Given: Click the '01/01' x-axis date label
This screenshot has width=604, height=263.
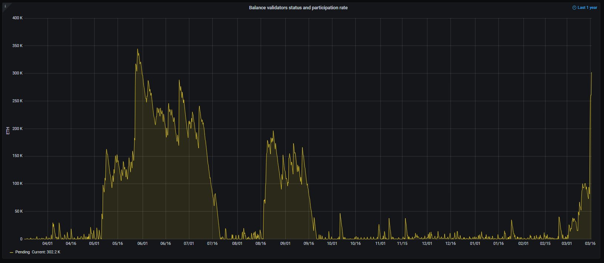Looking at the screenshot, I should (475, 244).
